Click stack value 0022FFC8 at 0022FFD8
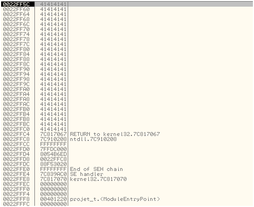 click(x=53, y=159)
